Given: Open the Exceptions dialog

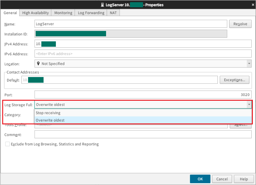Looking at the screenshot, I should pyautogui.click(x=234, y=80).
